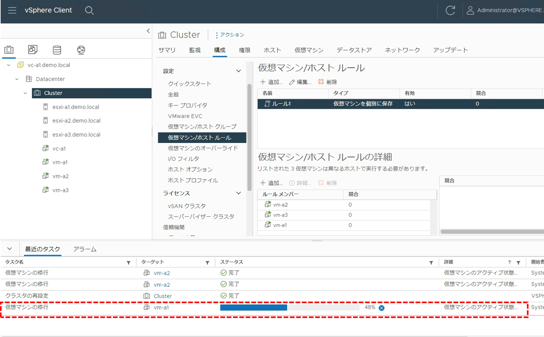Viewport: 544px width, 337px height.
Task: Collapse the ライセンス section chevron
Action: tap(239, 193)
